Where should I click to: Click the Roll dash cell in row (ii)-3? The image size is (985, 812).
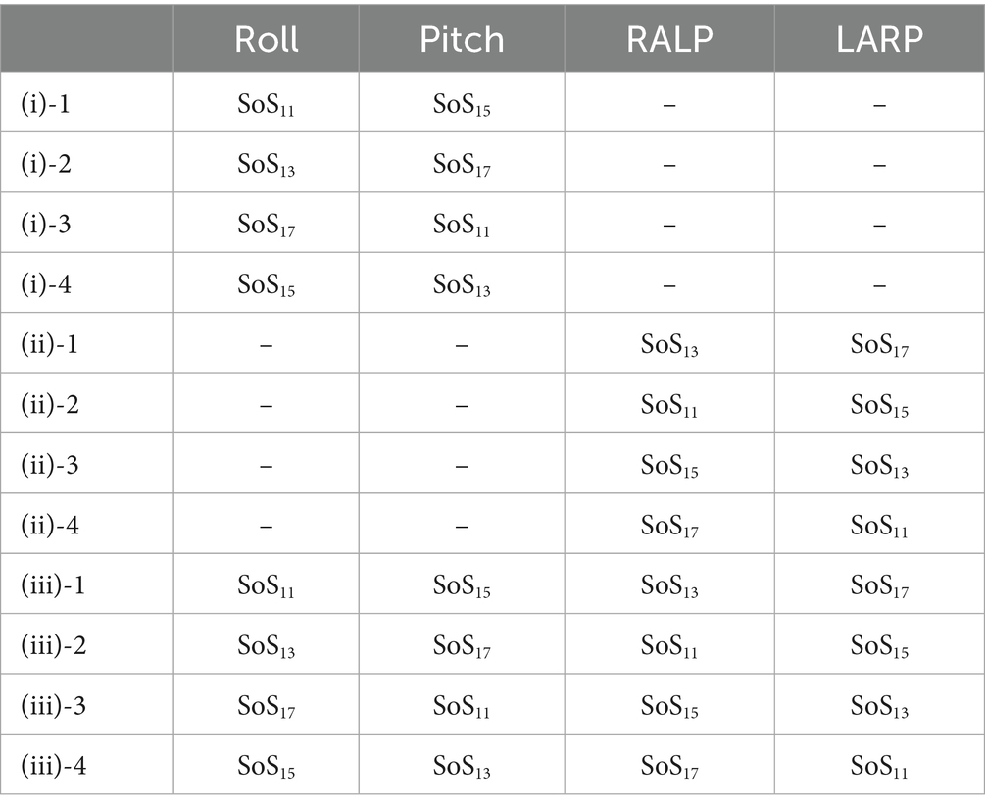coord(266,465)
